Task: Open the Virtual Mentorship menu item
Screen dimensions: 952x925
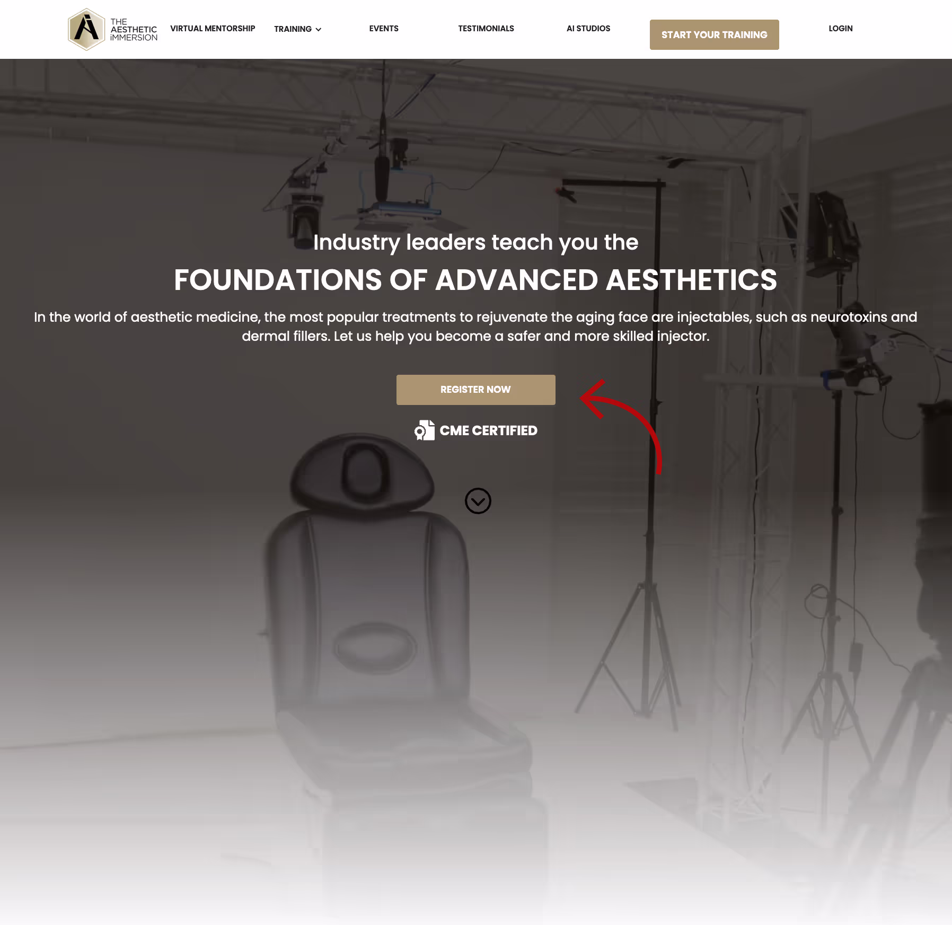Action: (x=213, y=29)
